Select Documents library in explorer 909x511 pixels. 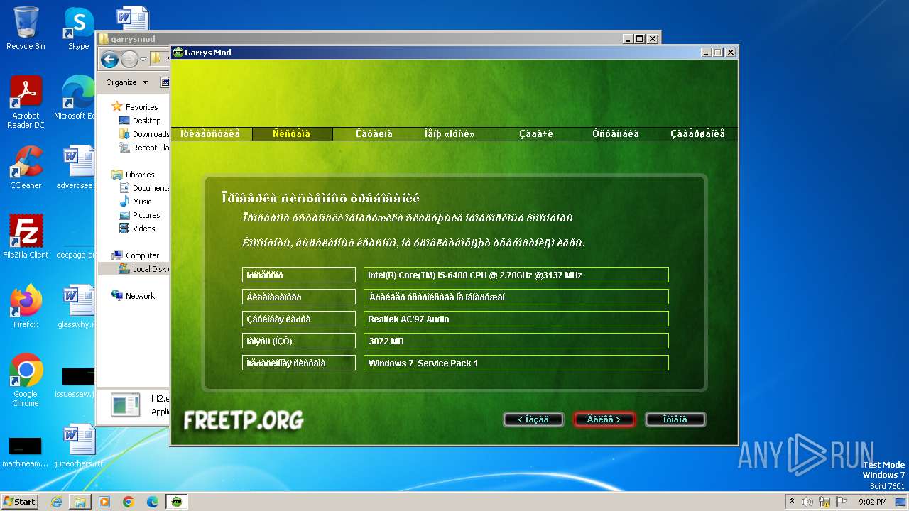tap(144, 188)
